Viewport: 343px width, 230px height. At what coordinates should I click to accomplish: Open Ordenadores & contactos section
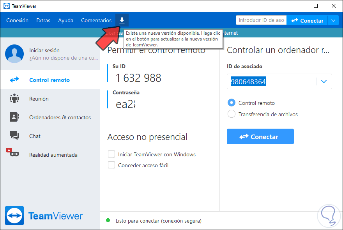pos(50,117)
